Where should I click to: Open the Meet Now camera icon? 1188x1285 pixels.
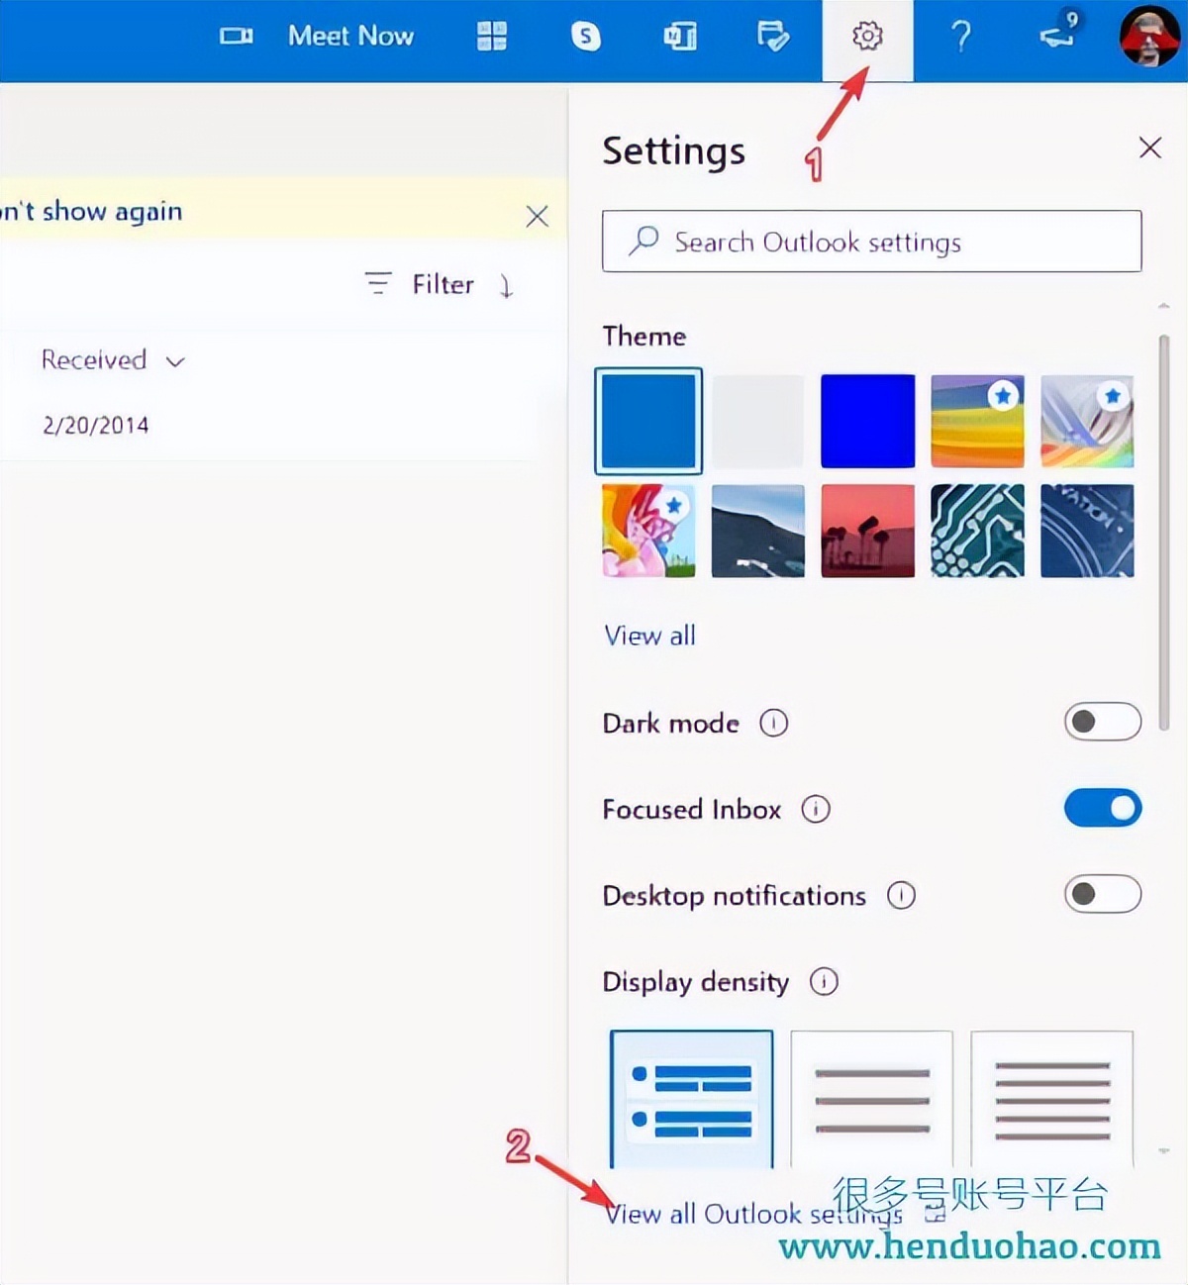(235, 36)
